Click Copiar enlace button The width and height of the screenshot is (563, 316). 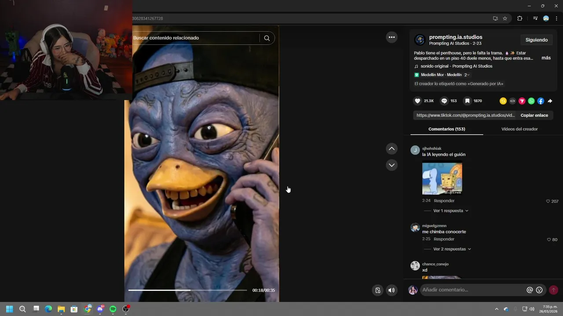tap(534, 115)
